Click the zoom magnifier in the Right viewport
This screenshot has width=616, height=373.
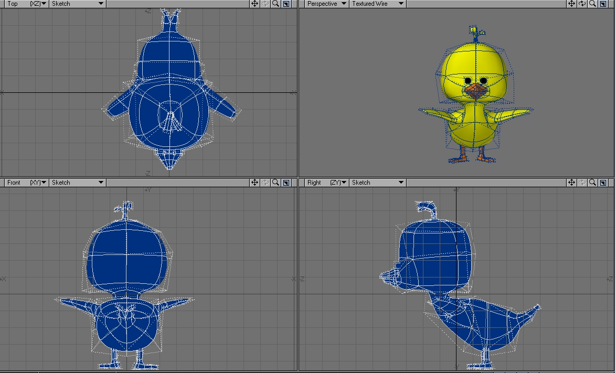tap(592, 183)
